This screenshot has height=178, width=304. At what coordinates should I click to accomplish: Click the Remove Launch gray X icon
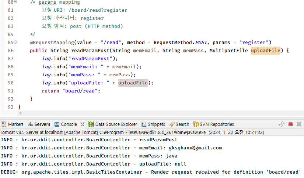point(299,124)
